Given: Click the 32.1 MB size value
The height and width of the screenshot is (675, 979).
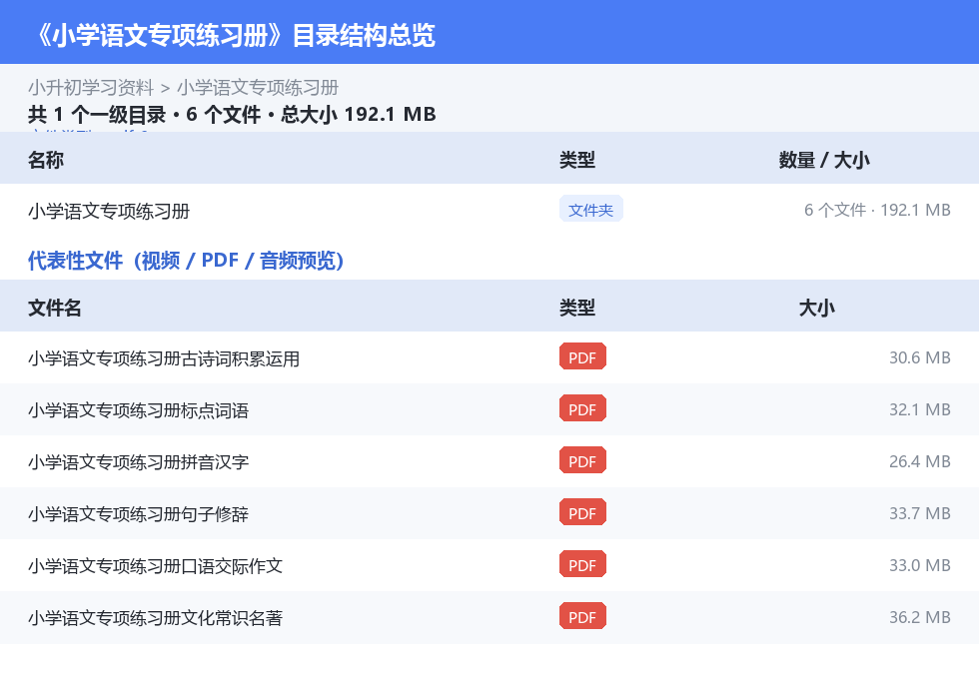Looking at the screenshot, I should pyautogui.click(x=920, y=409).
